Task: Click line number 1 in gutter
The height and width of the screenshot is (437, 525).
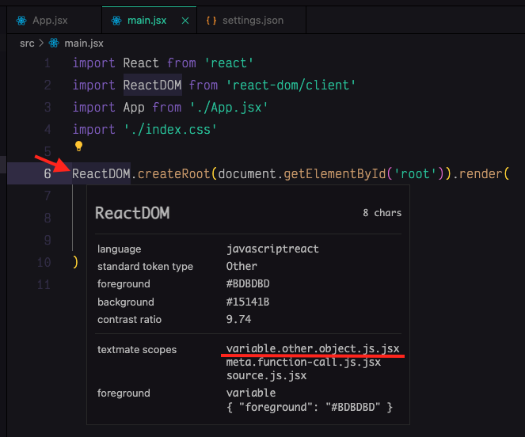Action: pos(48,63)
